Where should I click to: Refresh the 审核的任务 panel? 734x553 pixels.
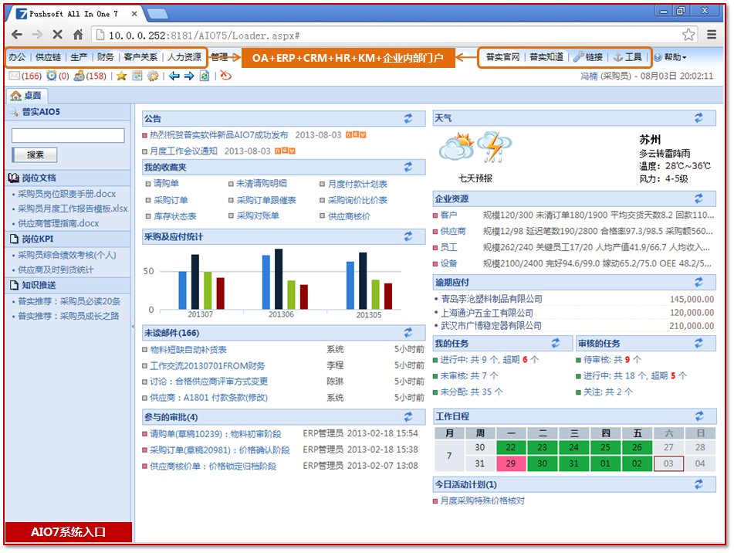[699, 343]
